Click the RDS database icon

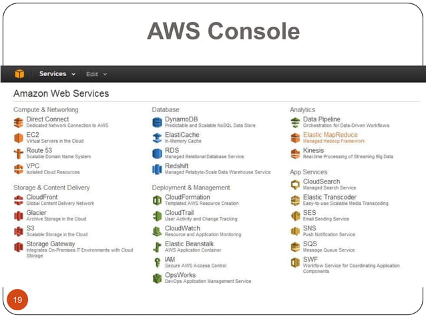click(x=157, y=153)
